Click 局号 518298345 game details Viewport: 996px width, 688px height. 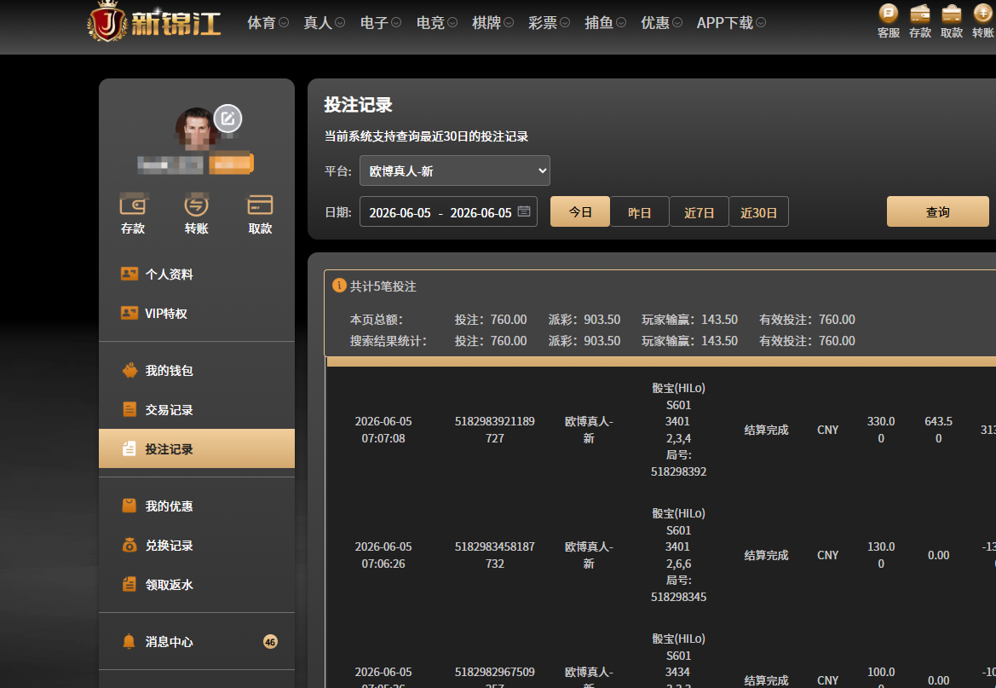[x=678, y=589]
